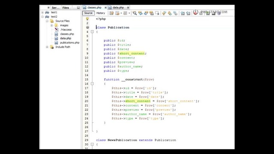Screen dimensions: 274x154
Task: Minimize the Projects panel group icon
Action: [78, 8]
